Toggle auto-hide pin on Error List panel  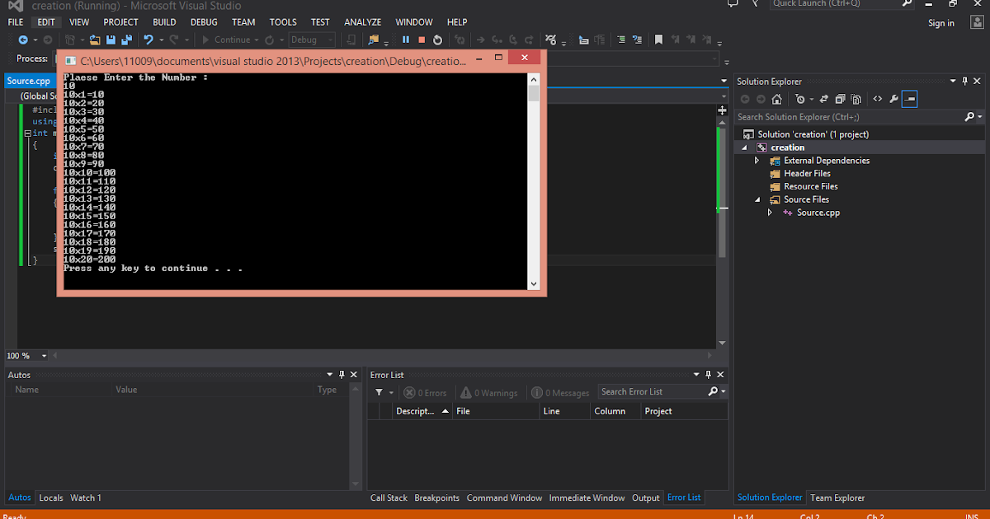coord(709,375)
